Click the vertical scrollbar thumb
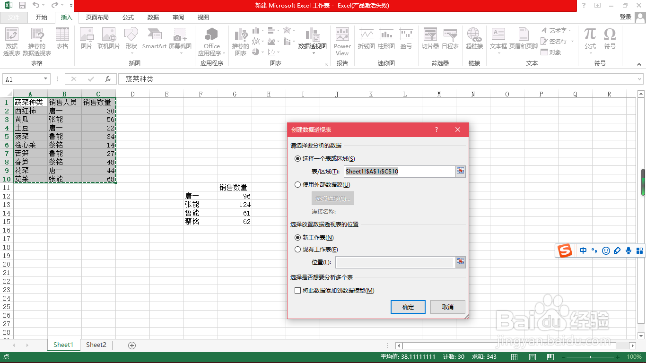This screenshot has height=363, width=646. [x=643, y=182]
